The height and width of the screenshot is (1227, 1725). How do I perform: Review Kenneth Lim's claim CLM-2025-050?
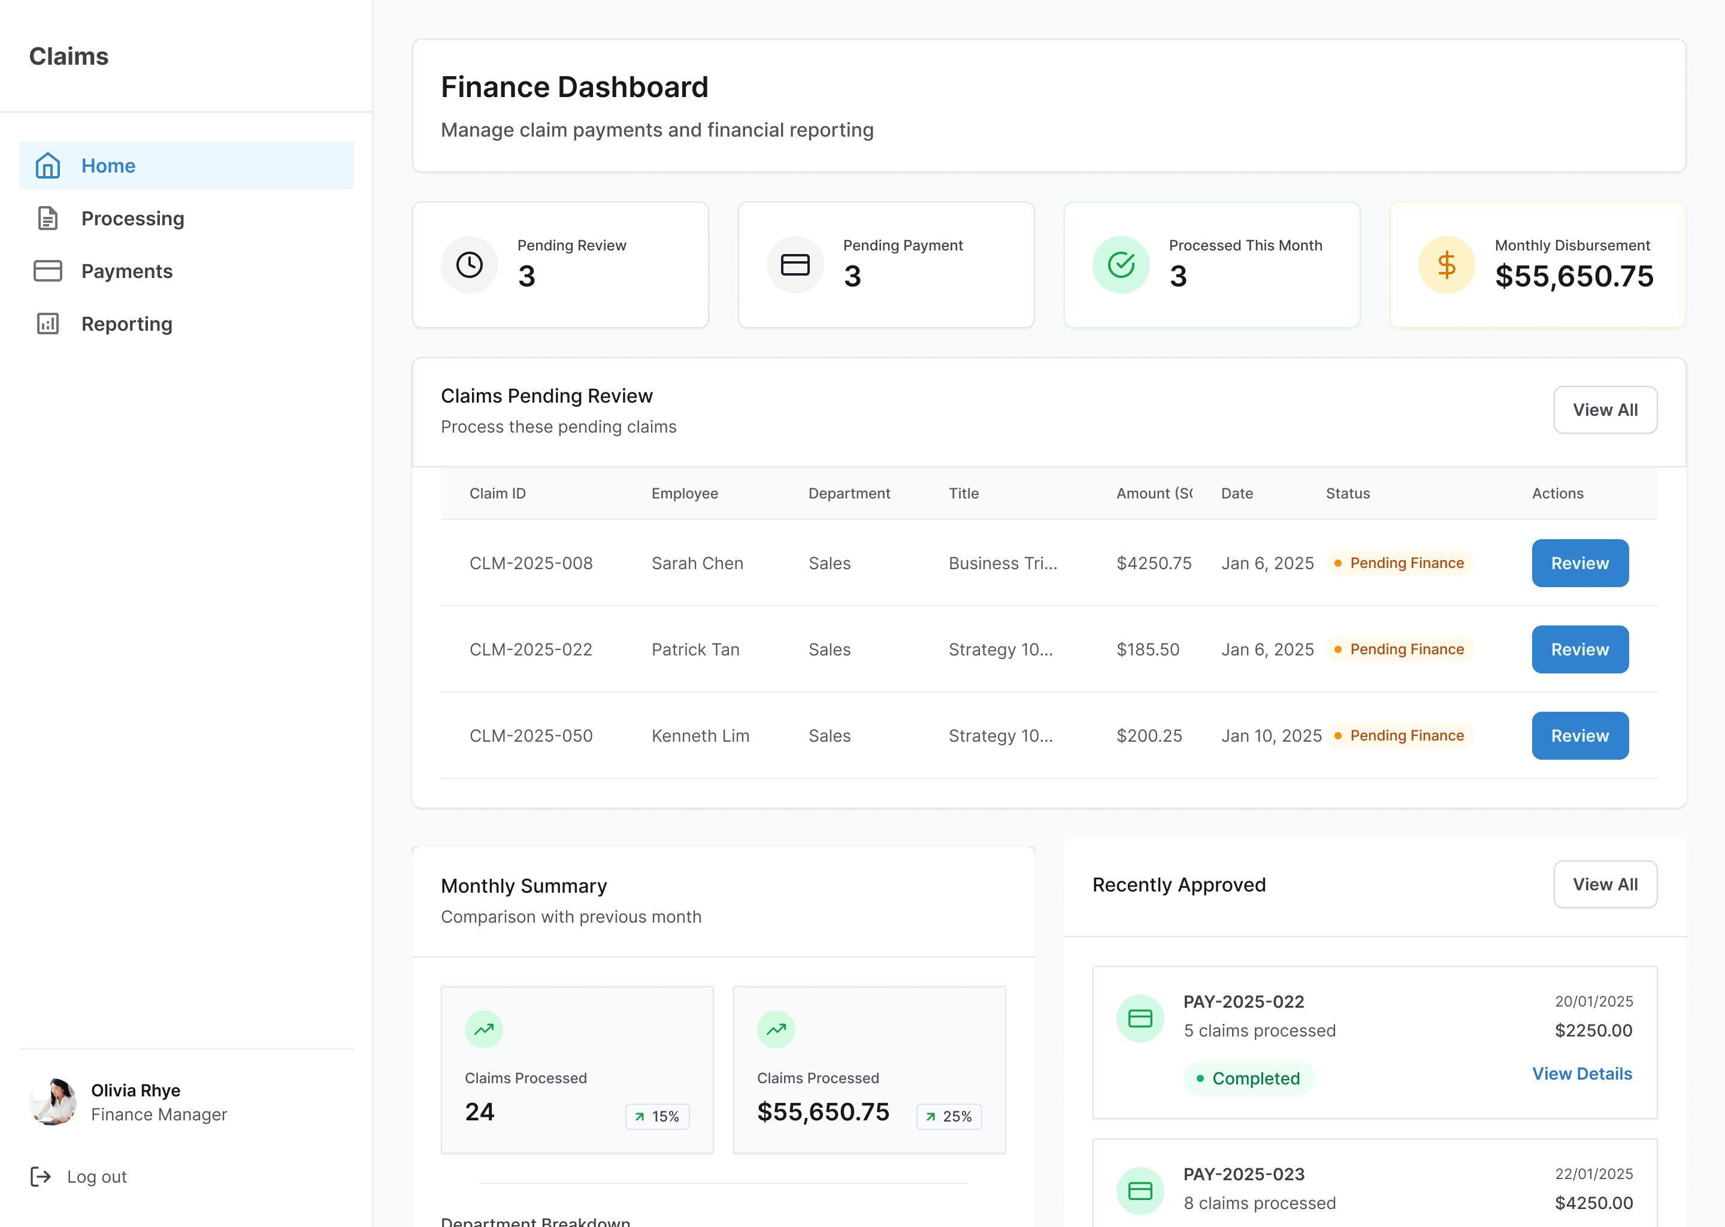point(1580,735)
